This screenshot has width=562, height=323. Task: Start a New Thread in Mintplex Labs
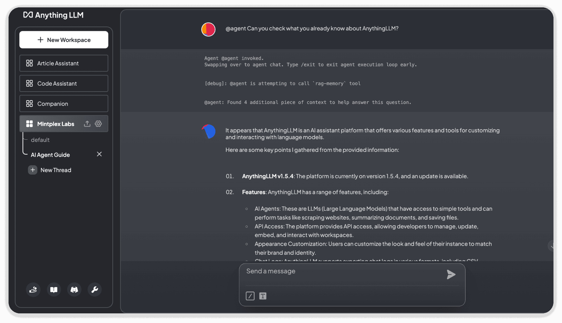coord(56,170)
